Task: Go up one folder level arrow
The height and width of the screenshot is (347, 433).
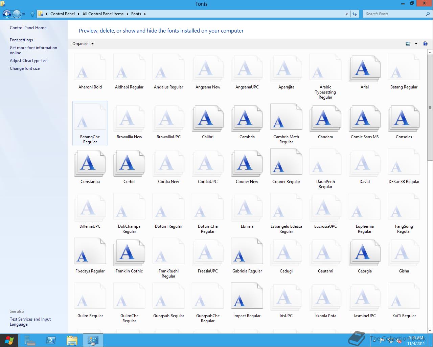Action: (32, 14)
